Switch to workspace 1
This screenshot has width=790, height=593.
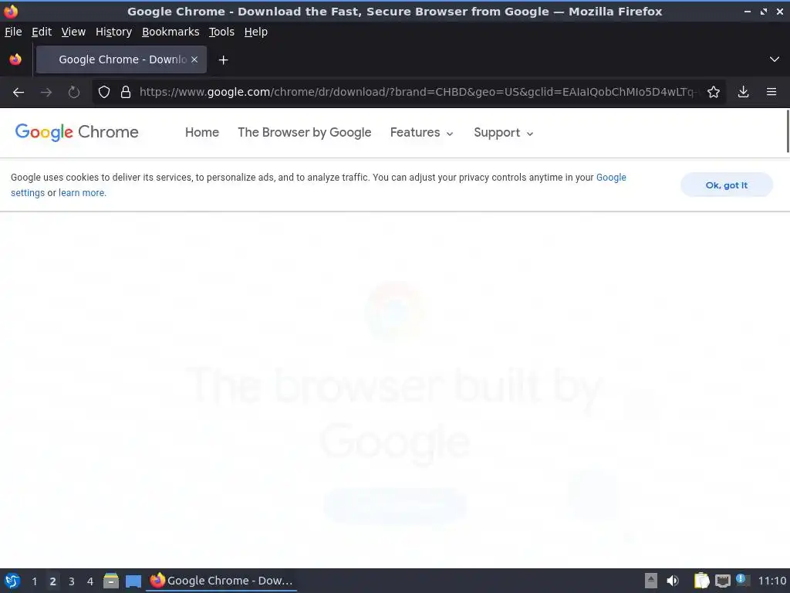(x=34, y=581)
